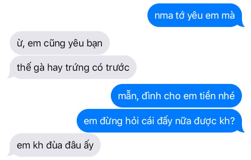Click the word "trước" in the gray bubble
Screen dimensions: 251x160
(117, 68)
